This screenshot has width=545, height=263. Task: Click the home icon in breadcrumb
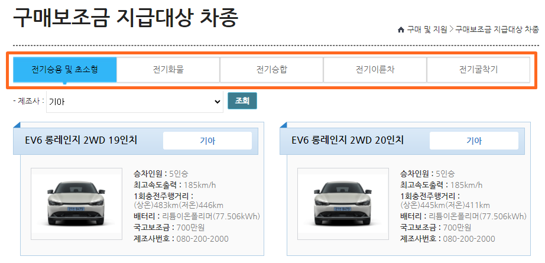[x=401, y=30]
